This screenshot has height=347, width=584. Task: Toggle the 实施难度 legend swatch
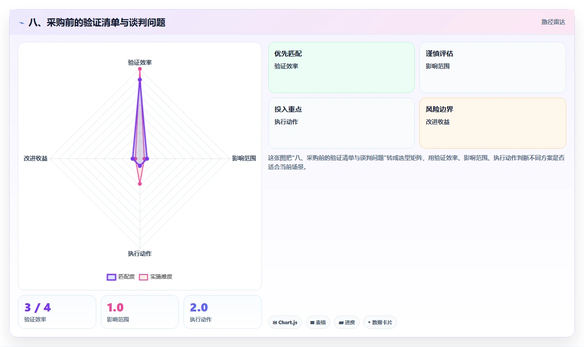point(144,277)
